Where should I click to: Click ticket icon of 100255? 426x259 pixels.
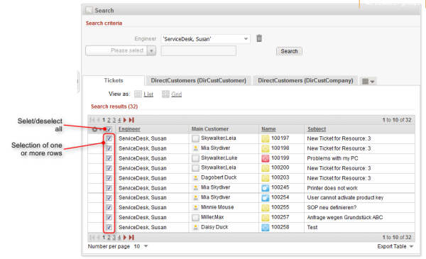[265, 208]
